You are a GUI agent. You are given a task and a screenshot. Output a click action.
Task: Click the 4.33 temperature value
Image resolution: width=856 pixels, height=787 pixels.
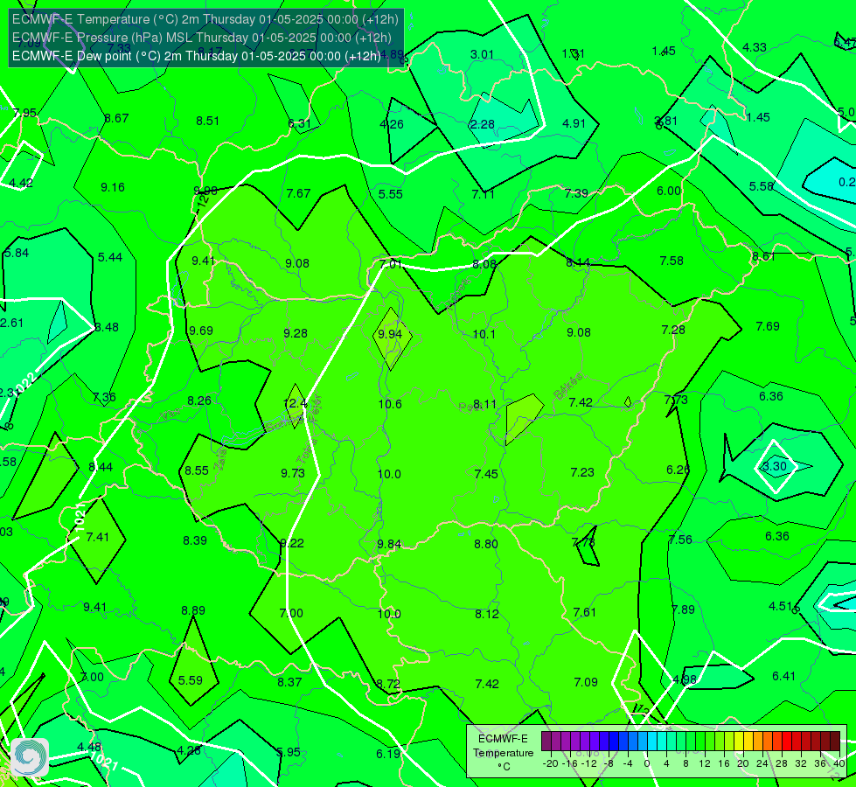pyautogui.click(x=755, y=48)
